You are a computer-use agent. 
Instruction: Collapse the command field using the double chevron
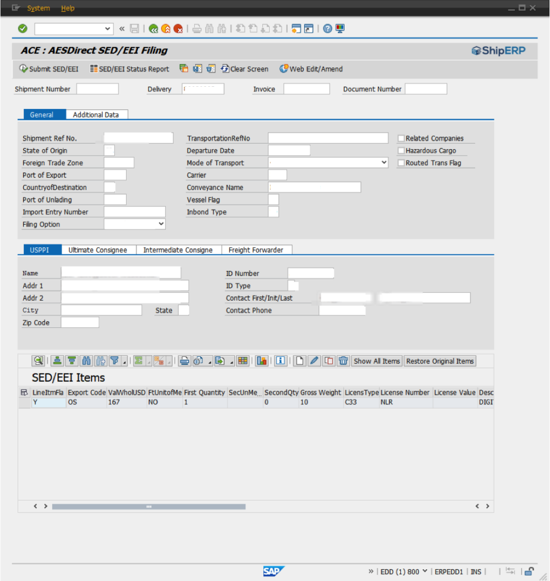(x=121, y=28)
